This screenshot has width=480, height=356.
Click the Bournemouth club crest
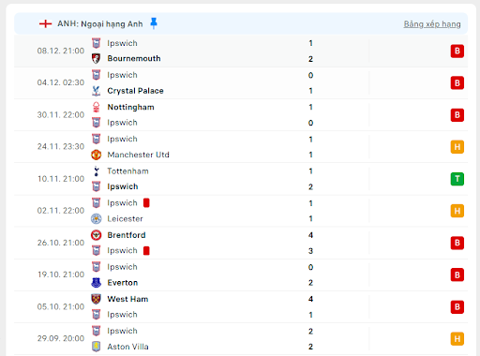point(96,58)
